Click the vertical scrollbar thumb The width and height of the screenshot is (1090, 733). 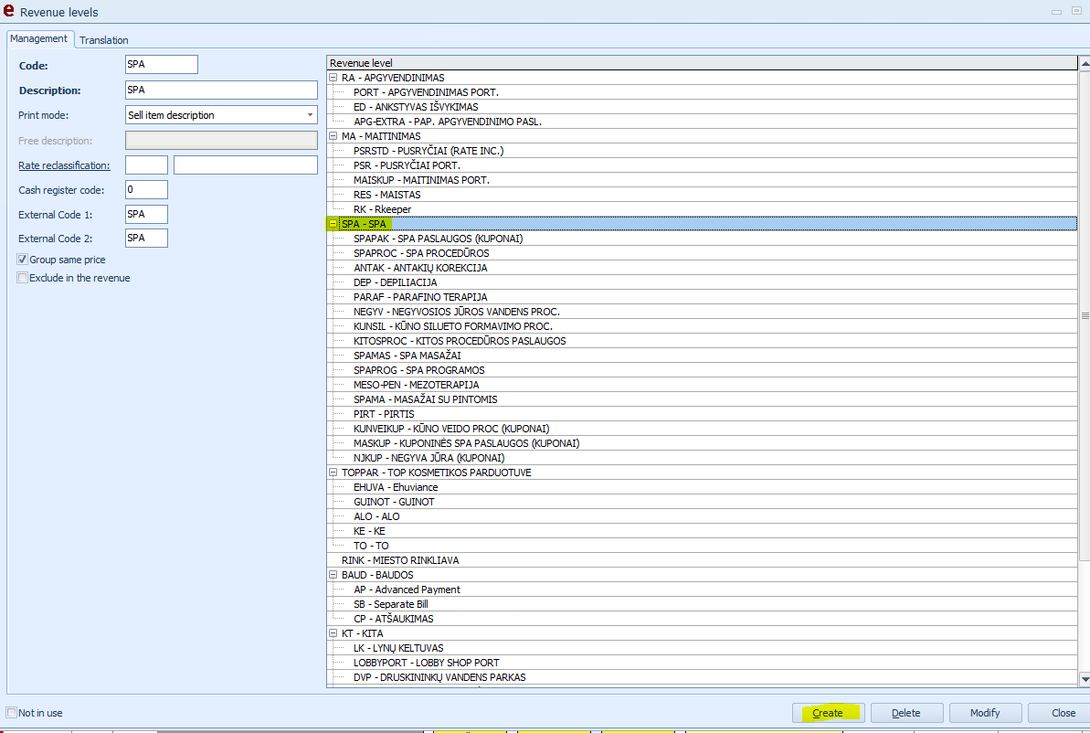1085,315
